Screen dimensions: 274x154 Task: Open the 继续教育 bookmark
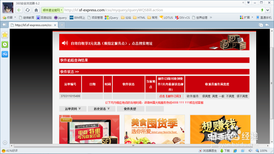[x=27, y=17]
